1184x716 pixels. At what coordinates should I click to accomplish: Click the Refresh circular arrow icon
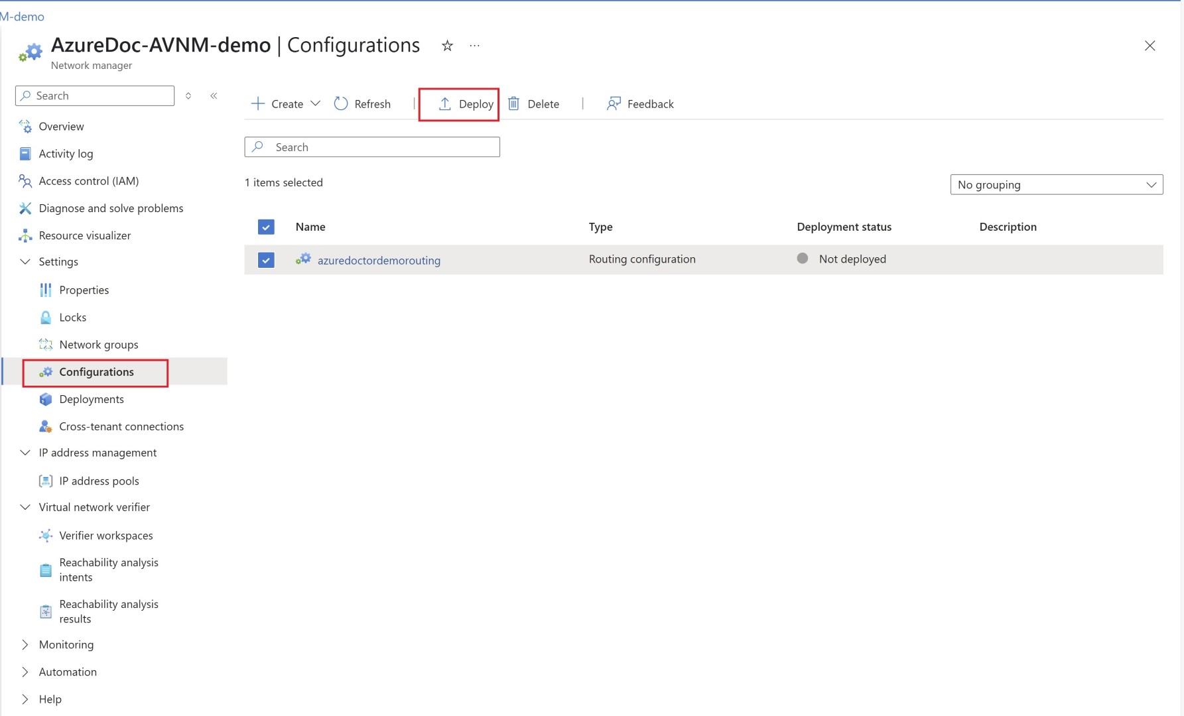pyautogui.click(x=341, y=103)
